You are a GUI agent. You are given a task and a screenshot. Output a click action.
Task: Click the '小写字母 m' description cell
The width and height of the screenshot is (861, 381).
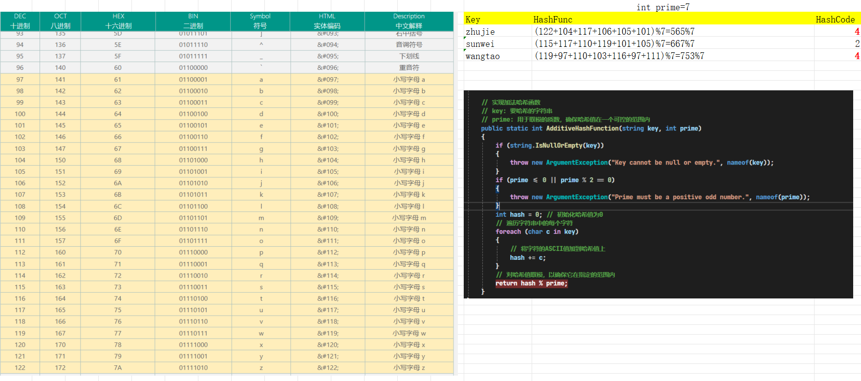(x=409, y=218)
